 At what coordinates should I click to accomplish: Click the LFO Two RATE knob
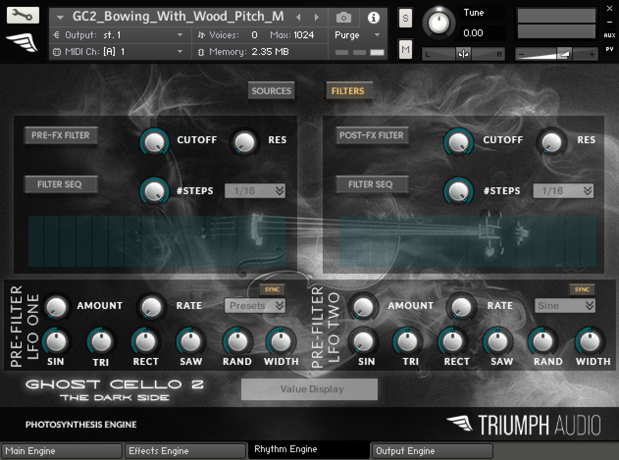coord(462,307)
